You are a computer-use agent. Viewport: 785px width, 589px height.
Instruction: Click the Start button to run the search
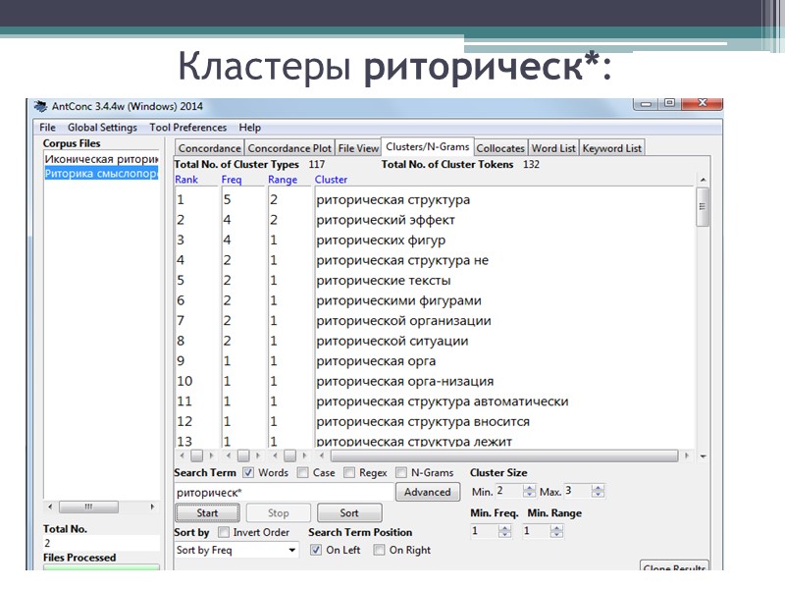pos(207,512)
